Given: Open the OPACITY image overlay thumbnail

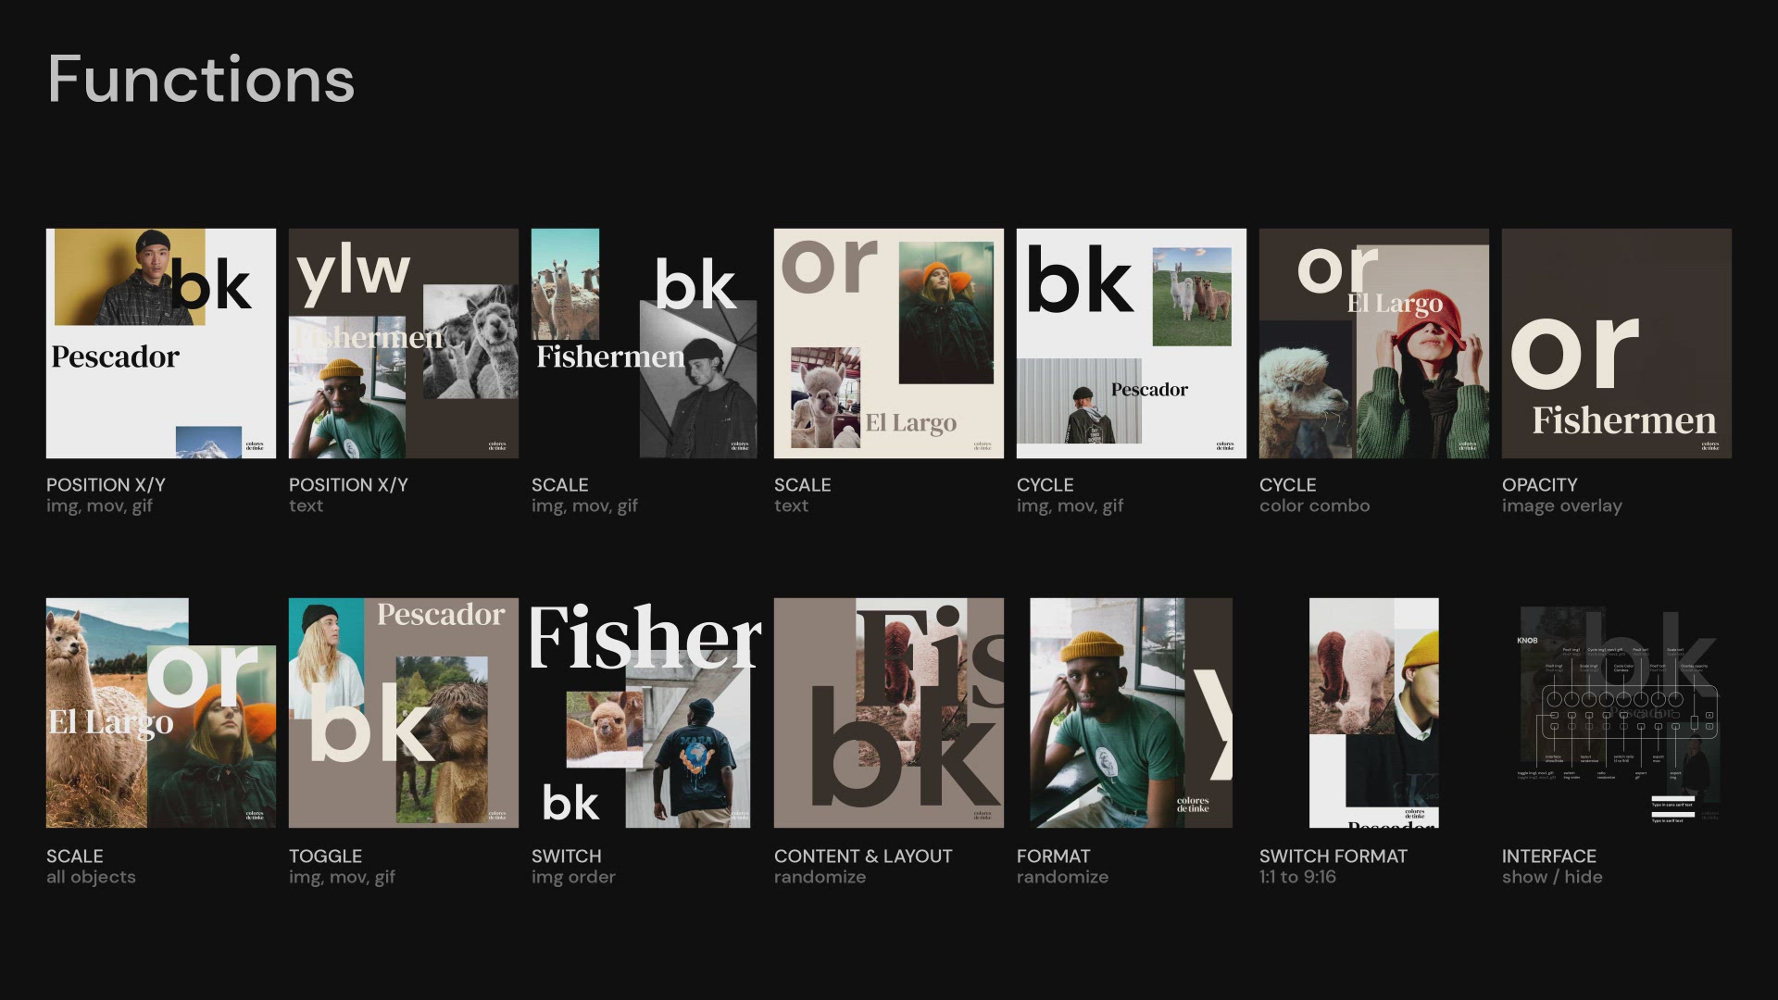Looking at the screenshot, I should click(x=1617, y=344).
